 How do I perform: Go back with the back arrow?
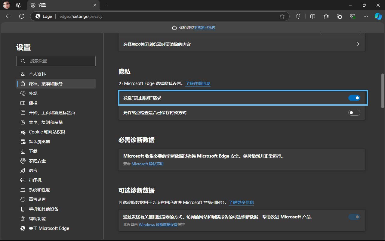click(x=8, y=16)
